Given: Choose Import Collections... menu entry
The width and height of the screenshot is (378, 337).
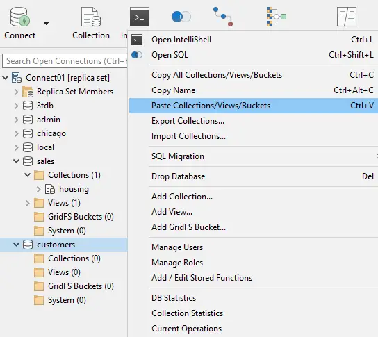Looking at the screenshot, I should [x=254, y=136].
